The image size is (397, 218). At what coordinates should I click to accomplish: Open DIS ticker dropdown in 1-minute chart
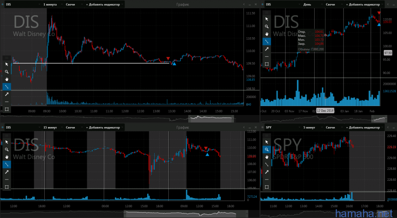click(x=23, y=4)
